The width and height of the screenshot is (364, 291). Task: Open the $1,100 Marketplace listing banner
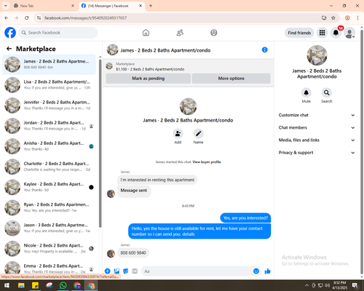(x=188, y=66)
